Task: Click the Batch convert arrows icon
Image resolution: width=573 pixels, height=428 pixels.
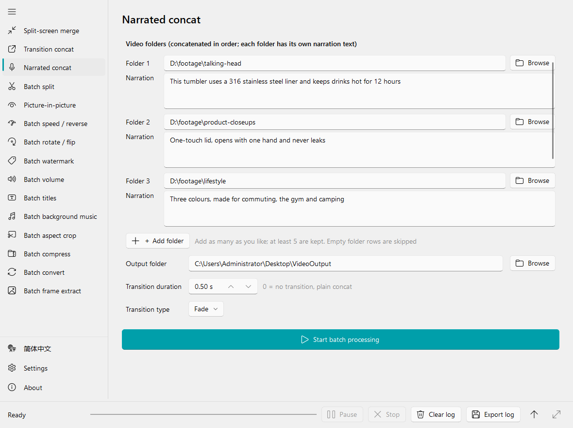Action: (12, 272)
